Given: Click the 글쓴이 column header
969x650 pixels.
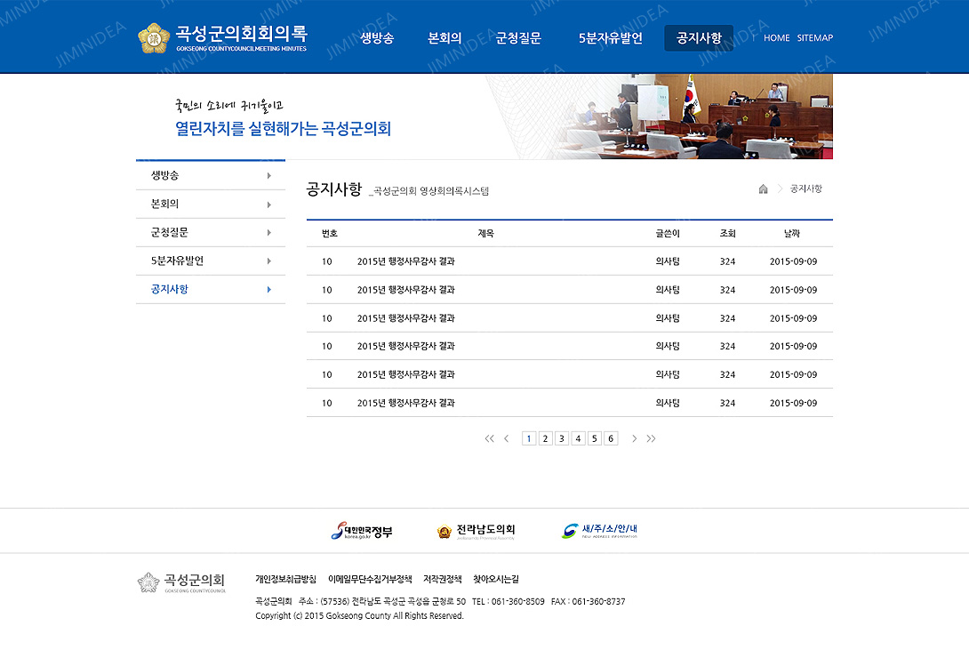Looking at the screenshot, I should [668, 234].
